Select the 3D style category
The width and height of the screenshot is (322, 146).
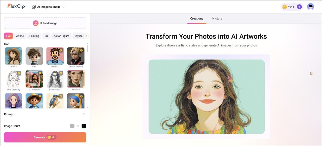[x=46, y=36]
